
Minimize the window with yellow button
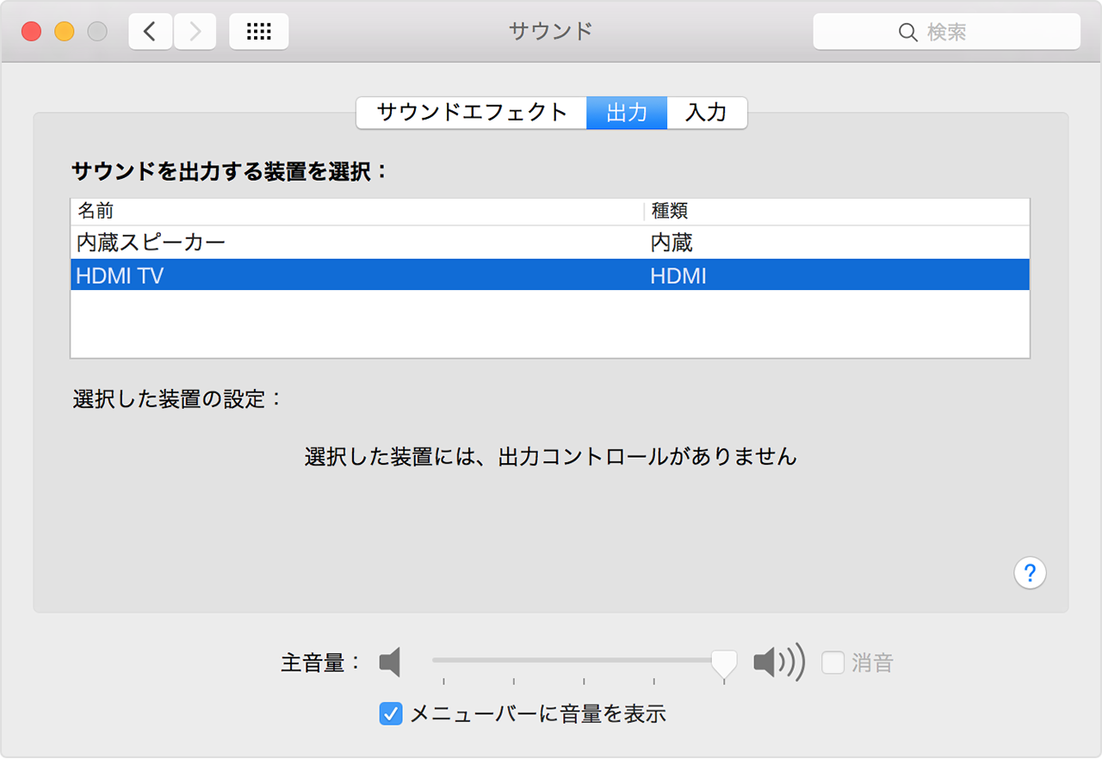[65, 32]
